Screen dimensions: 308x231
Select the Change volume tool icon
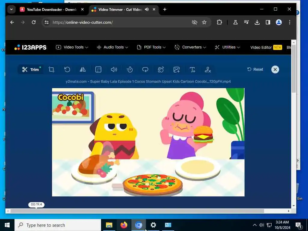114,69
